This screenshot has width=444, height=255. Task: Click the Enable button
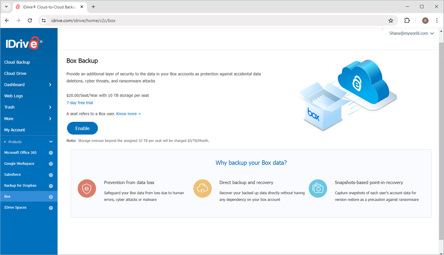coord(82,128)
